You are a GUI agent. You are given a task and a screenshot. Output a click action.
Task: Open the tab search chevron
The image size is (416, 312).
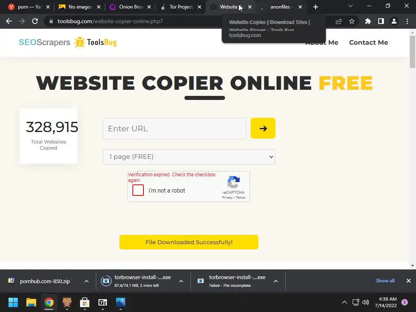[x=351, y=6]
